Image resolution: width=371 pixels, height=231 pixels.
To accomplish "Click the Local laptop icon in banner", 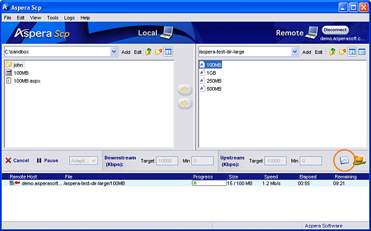I will click(166, 33).
